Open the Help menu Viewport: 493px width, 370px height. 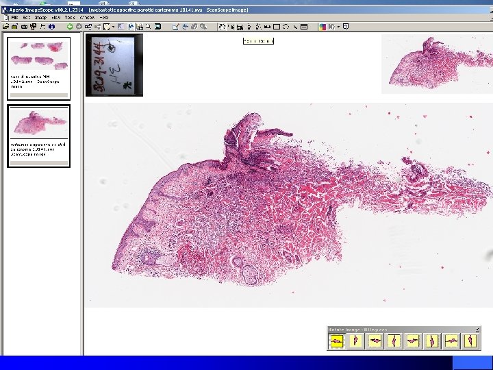click(103, 18)
